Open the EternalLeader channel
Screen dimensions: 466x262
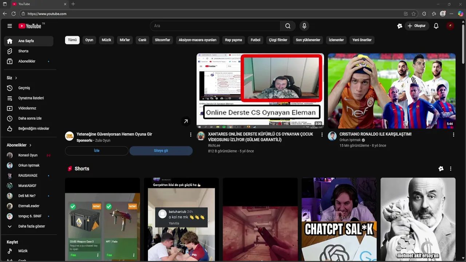pos(29,206)
